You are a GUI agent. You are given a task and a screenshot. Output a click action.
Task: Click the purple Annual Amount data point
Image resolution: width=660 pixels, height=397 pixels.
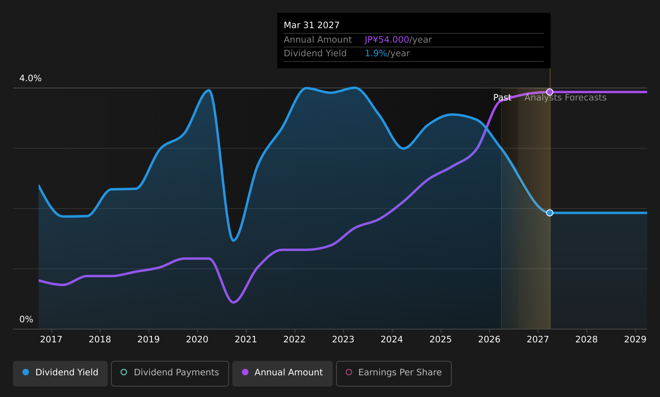click(549, 92)
